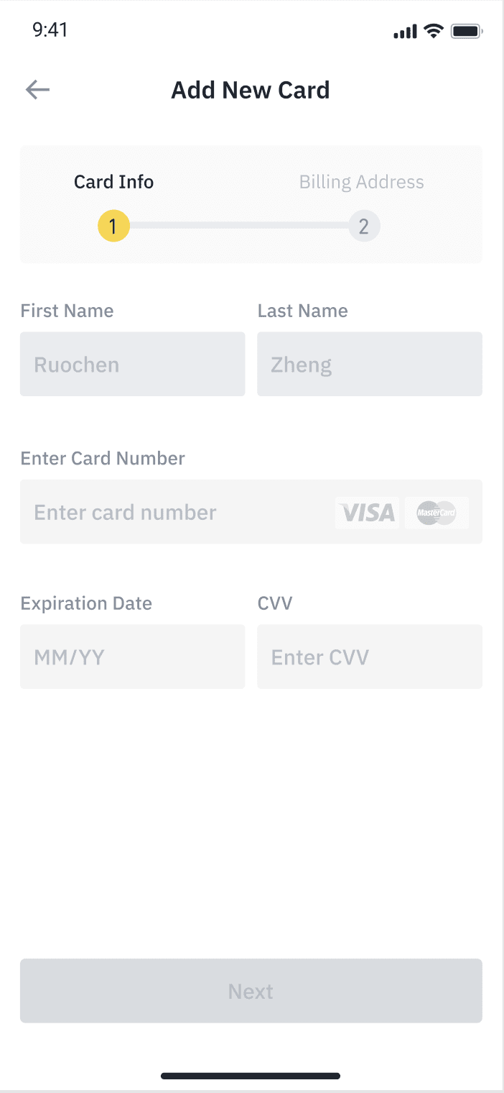Tap the 9:41 clock in status bar

tap(50, 30)
